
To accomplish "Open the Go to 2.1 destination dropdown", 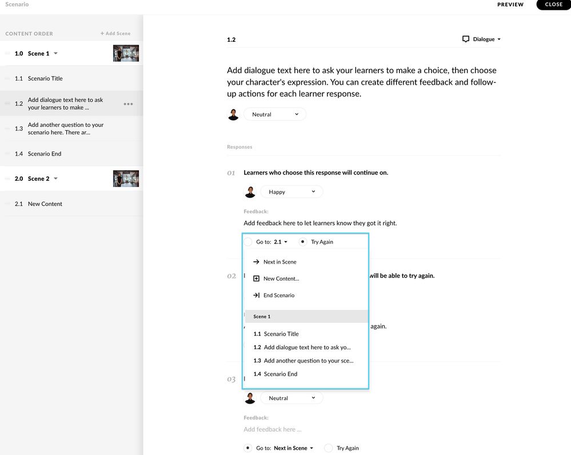I will point(281,242).
